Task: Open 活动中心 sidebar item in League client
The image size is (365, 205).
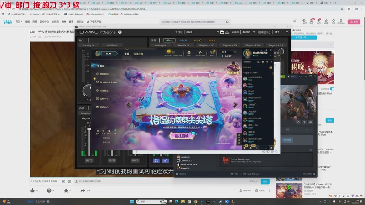Action: (102, 107)
